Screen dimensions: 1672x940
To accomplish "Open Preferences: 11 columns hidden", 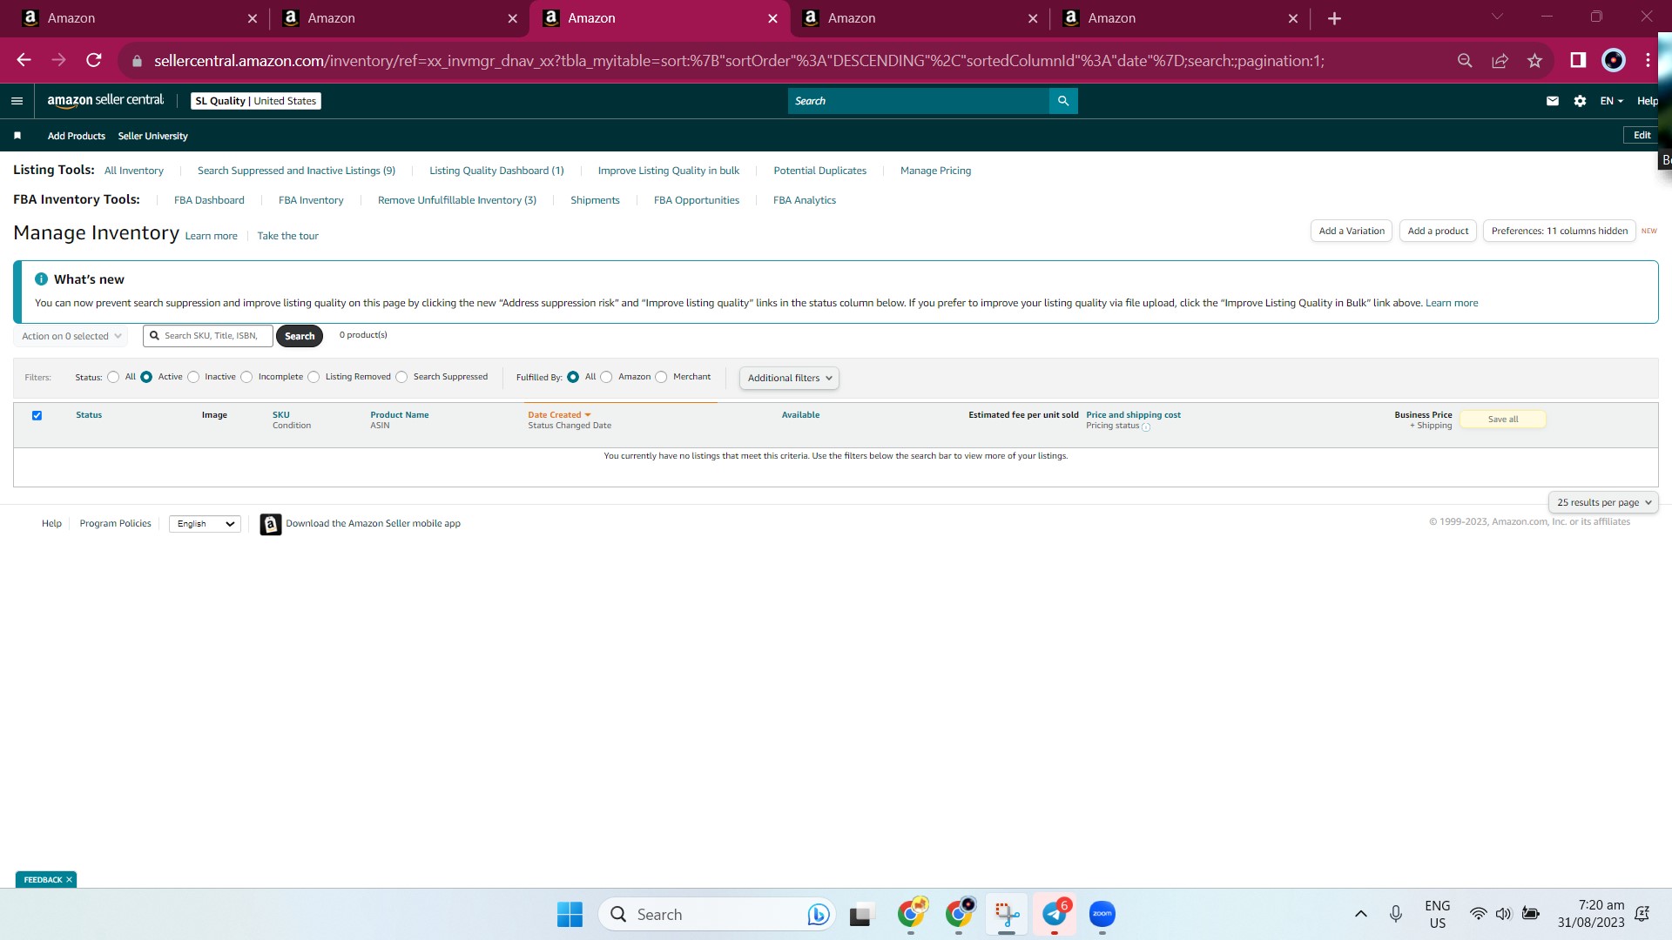I will (1559, 232).
